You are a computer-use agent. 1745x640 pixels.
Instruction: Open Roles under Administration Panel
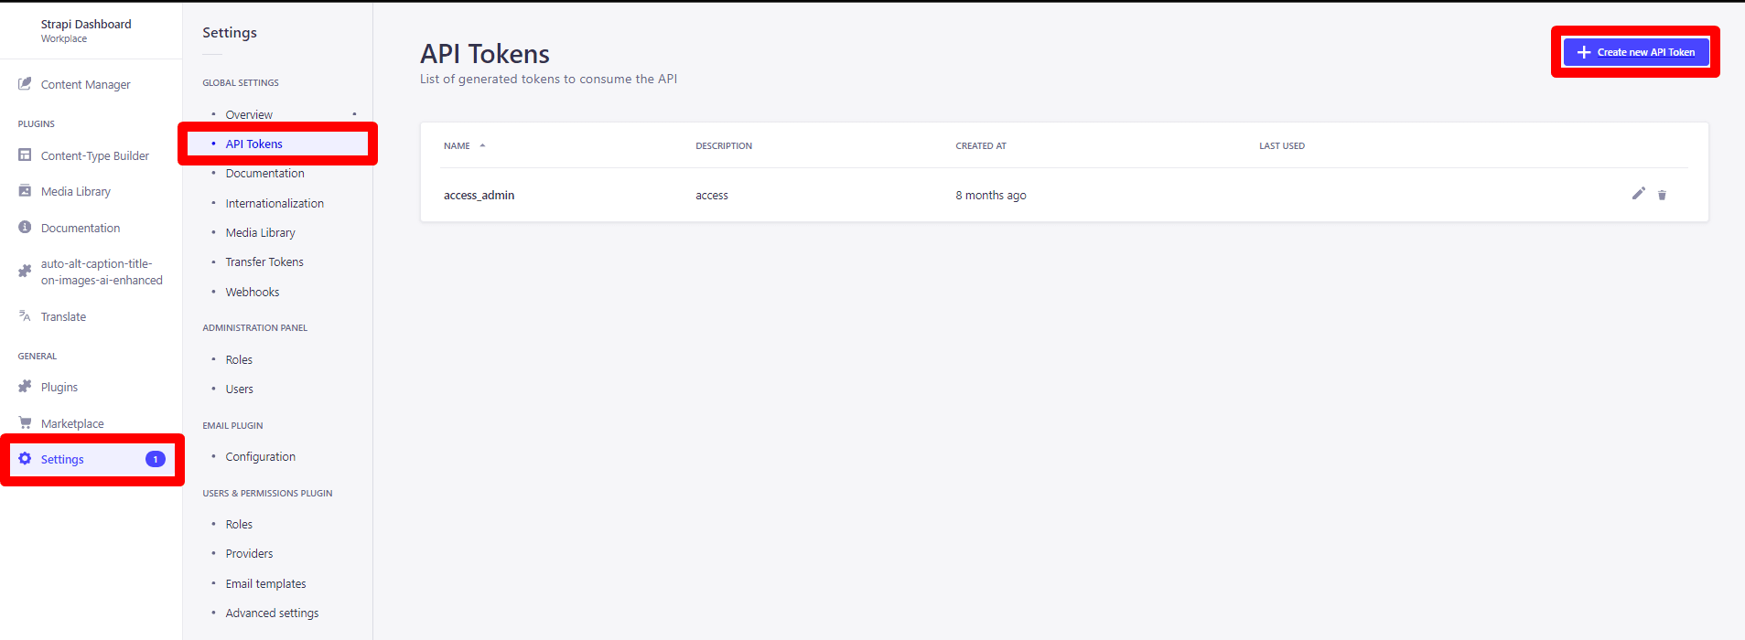(x=239, y=359)
